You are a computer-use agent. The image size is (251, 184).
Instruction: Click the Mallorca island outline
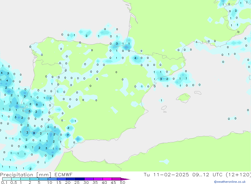183,97
